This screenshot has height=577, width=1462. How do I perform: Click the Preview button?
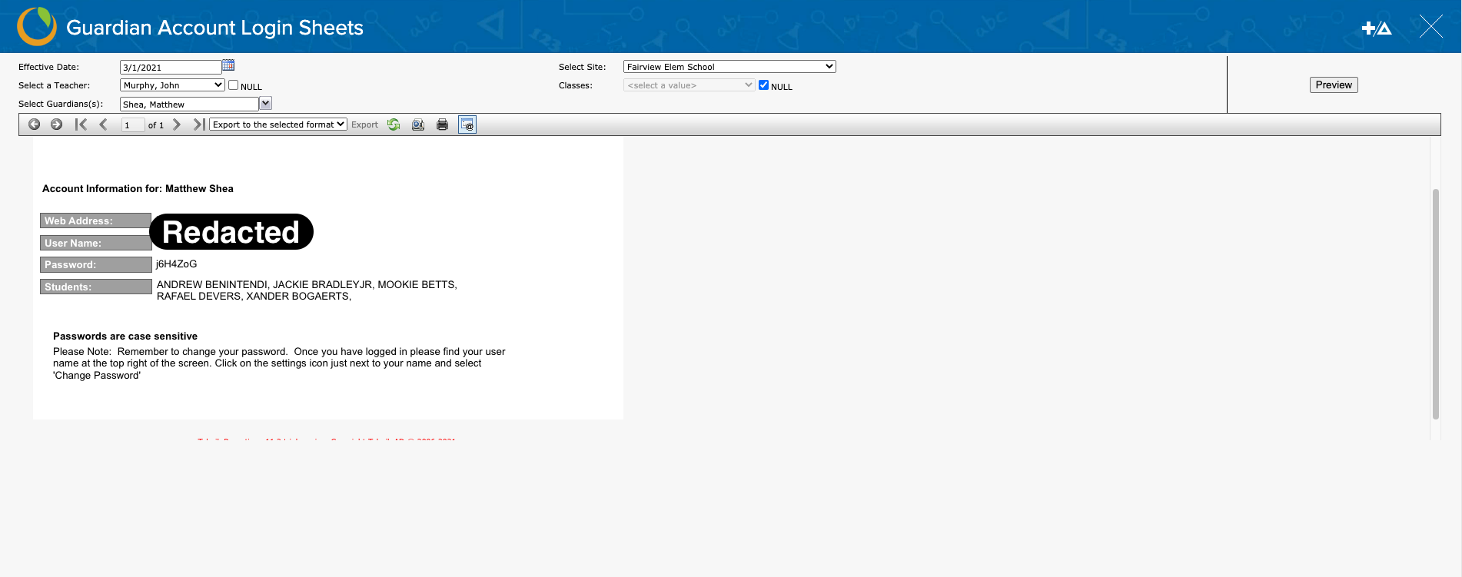point(1334,85)
